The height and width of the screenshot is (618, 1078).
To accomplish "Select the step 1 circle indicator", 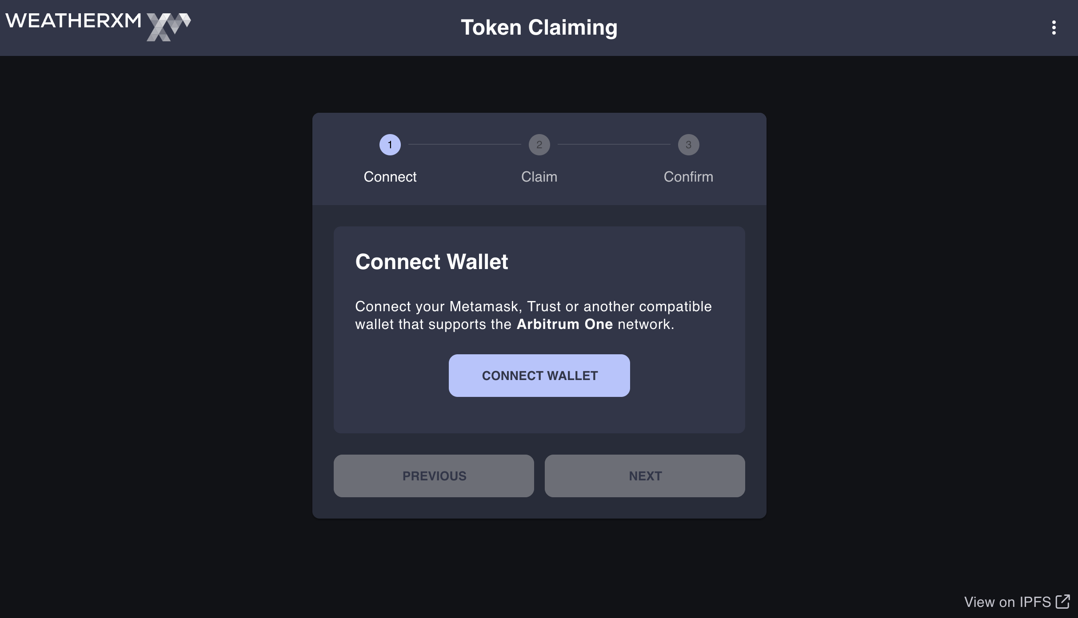I will coord(390,145).
